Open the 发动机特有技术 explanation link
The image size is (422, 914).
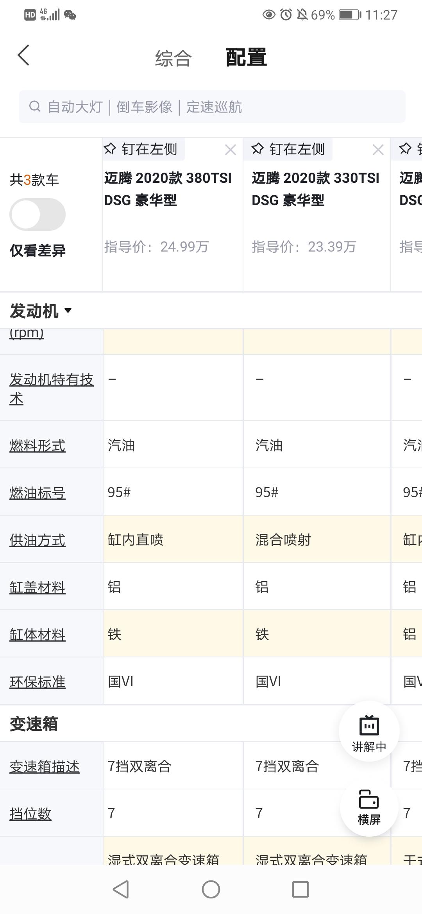coord(52,389)
